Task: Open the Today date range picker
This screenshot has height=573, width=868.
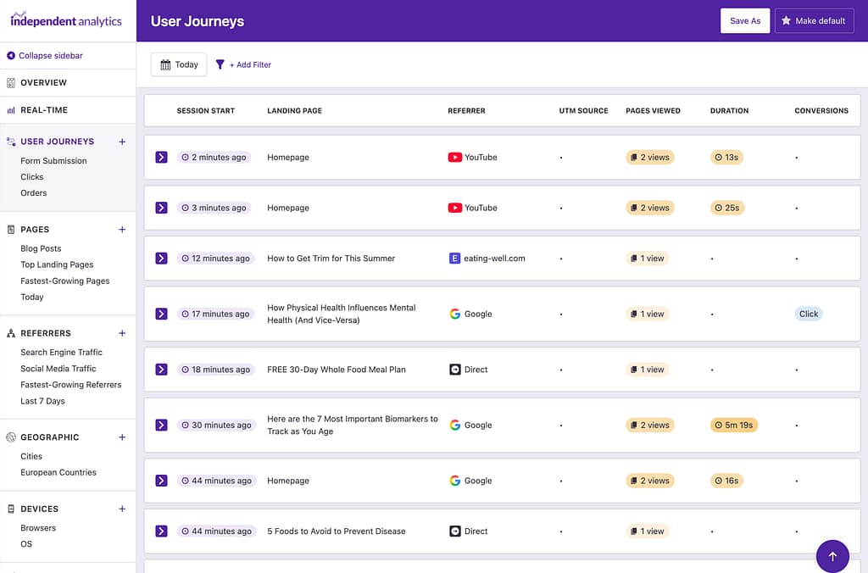Action: [179, 64]
